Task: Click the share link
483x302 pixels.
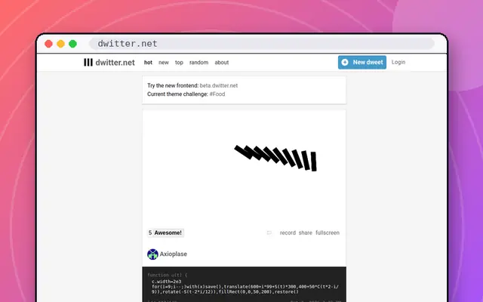Action: (x=305, y=233)
